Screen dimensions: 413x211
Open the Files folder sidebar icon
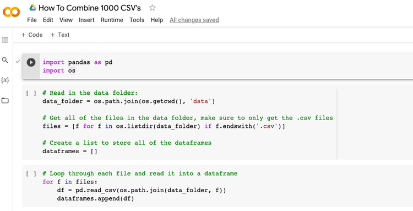coord(5,100)
